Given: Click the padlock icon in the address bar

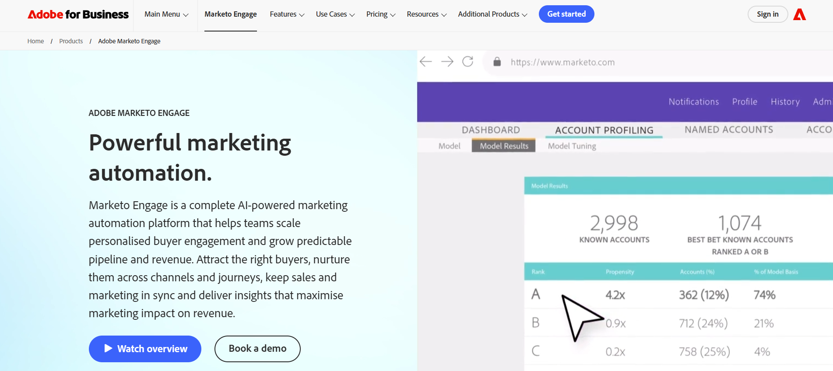Looking at the screenshot, I should tap(497, 62).
